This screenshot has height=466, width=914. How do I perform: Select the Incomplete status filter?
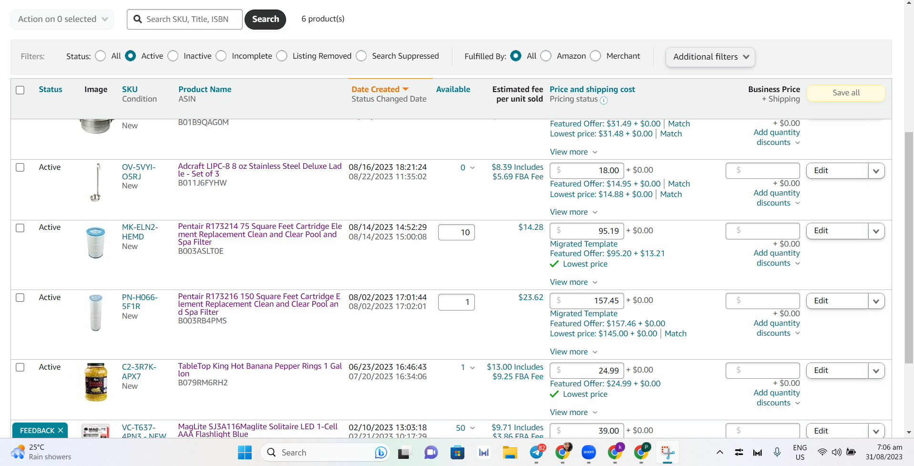tap(221, 56)
